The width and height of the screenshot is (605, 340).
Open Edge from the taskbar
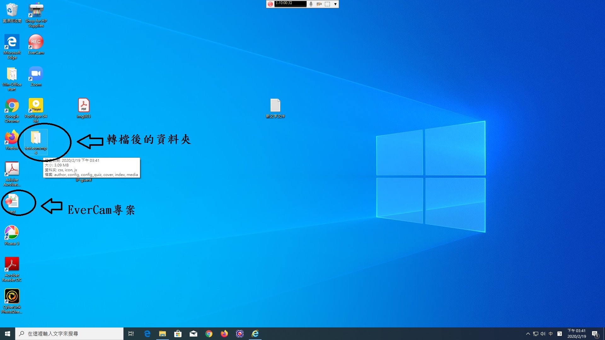click(x=147, y=334)
